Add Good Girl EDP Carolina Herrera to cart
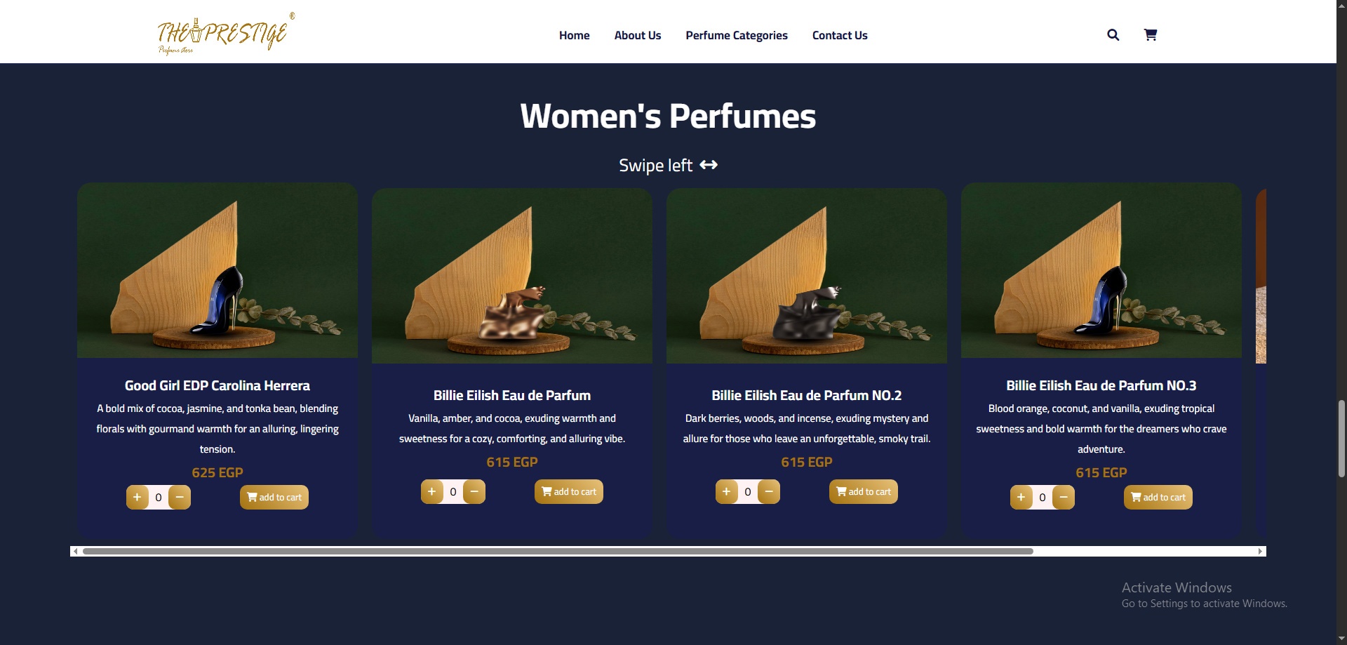Screen dimensions: 1347x645 pos(274,497)
